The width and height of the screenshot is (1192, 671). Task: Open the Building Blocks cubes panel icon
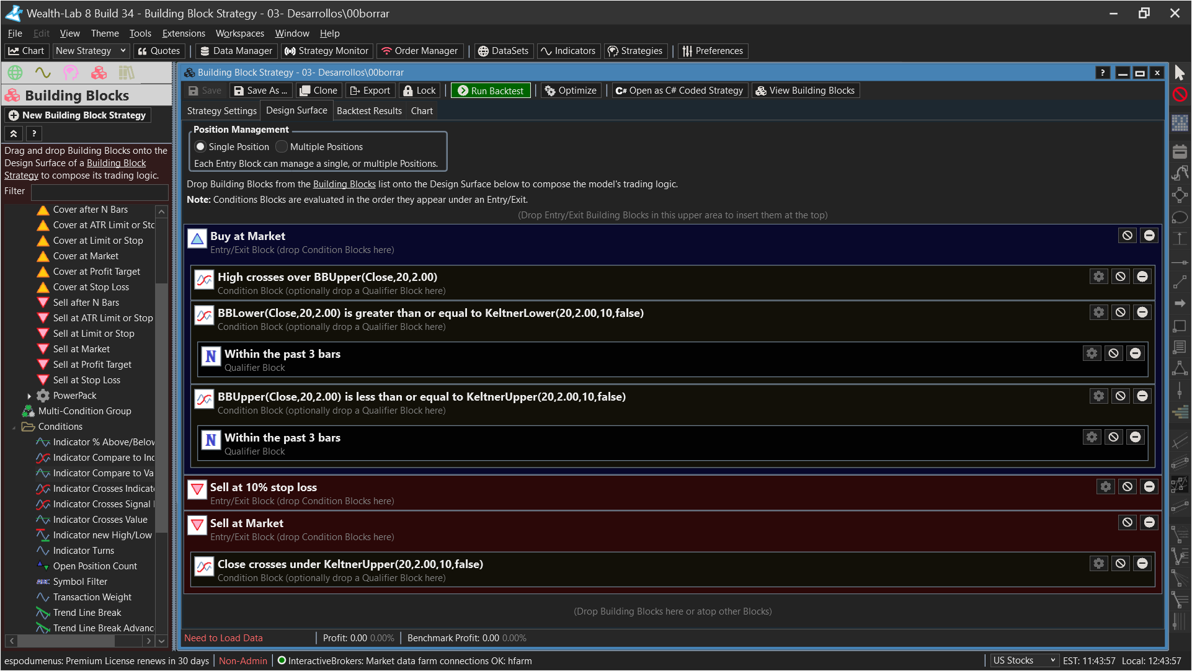pyautogui.click(x=99, y=73)
